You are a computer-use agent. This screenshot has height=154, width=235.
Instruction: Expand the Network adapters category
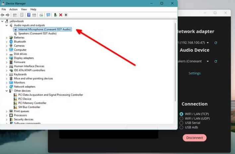coord(7,87)
